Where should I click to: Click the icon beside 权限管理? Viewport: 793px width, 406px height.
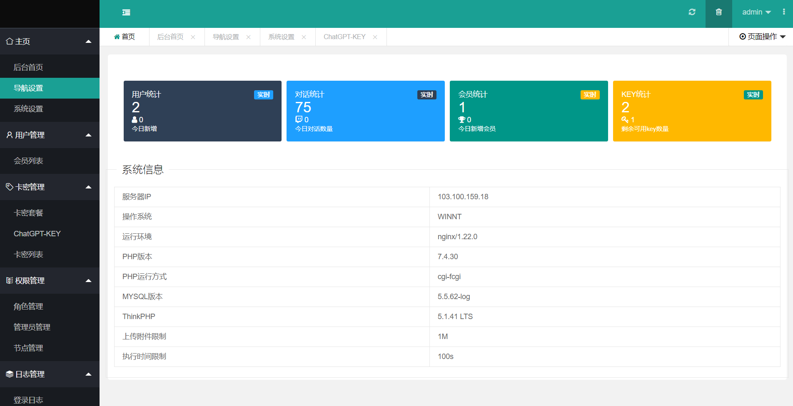coord(10,280)
